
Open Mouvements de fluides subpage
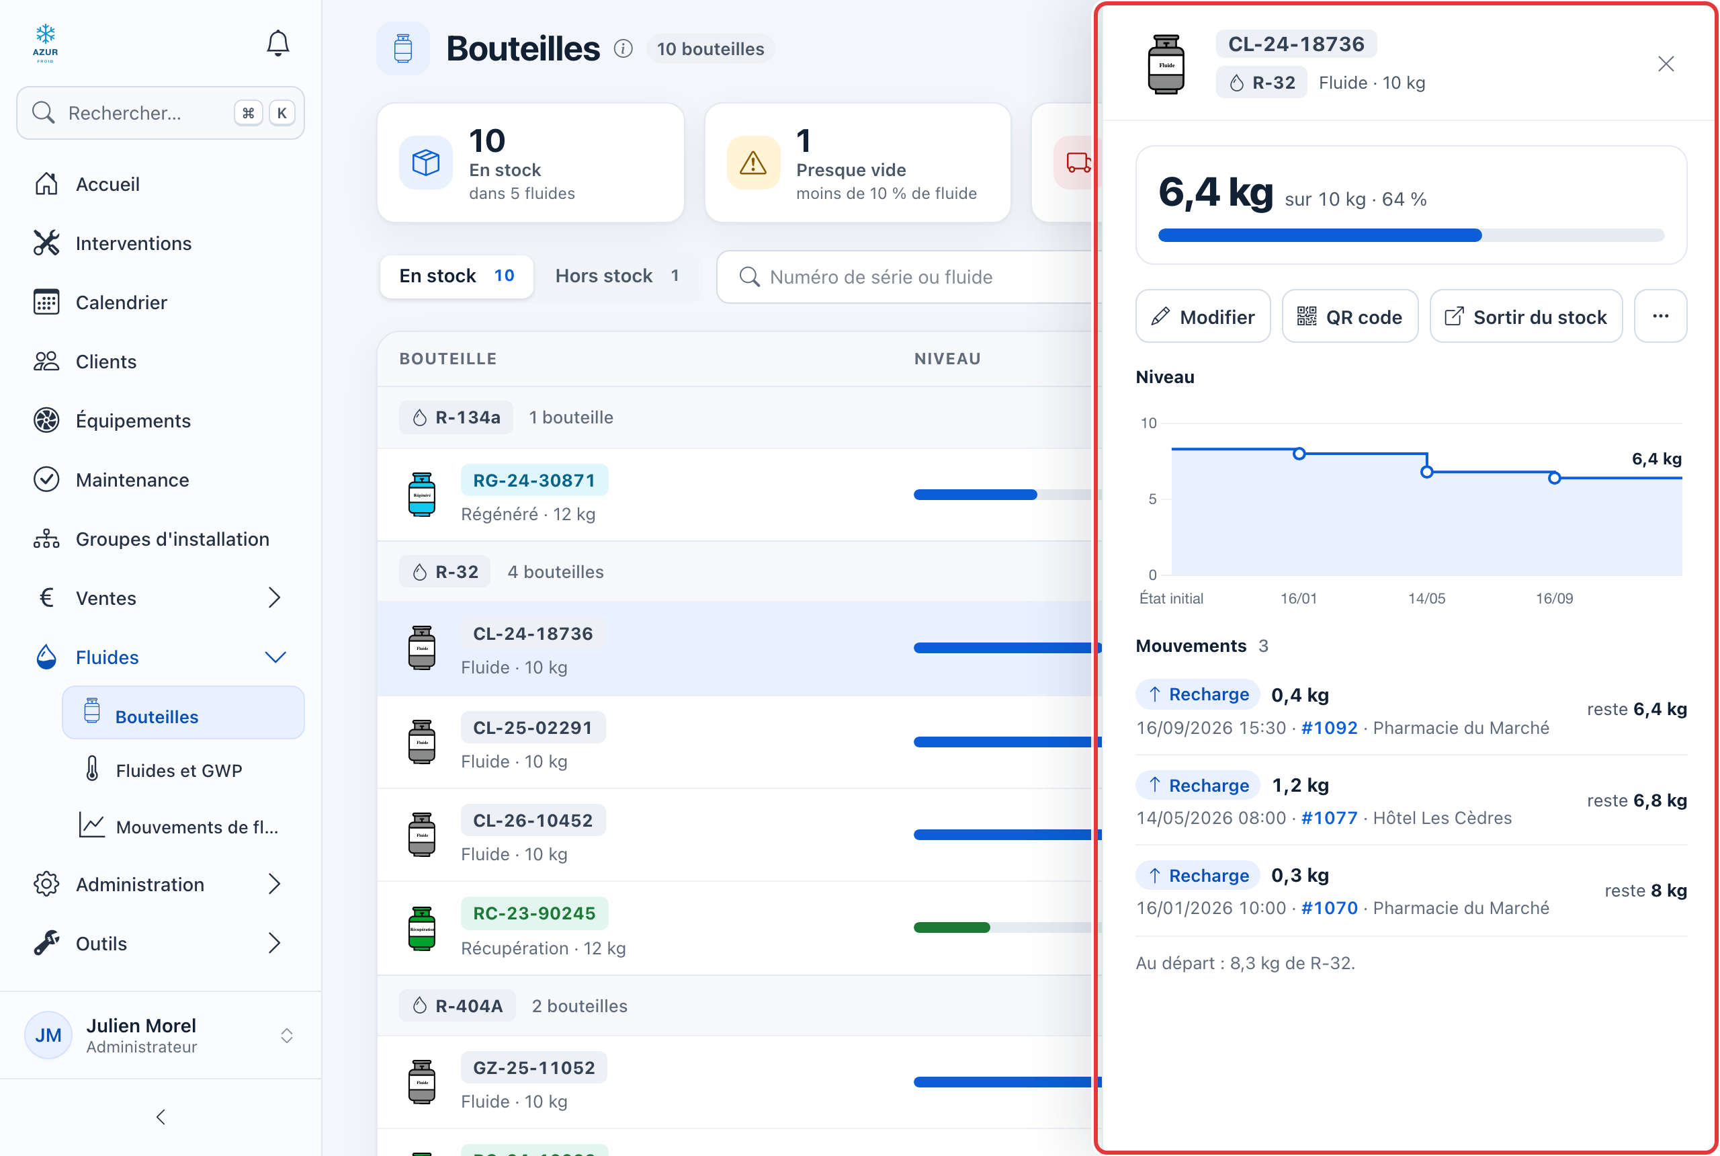pos(183,827)
